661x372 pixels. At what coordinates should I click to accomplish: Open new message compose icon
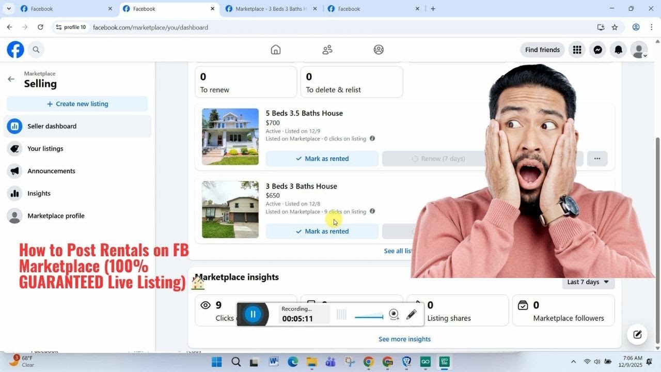637,334
